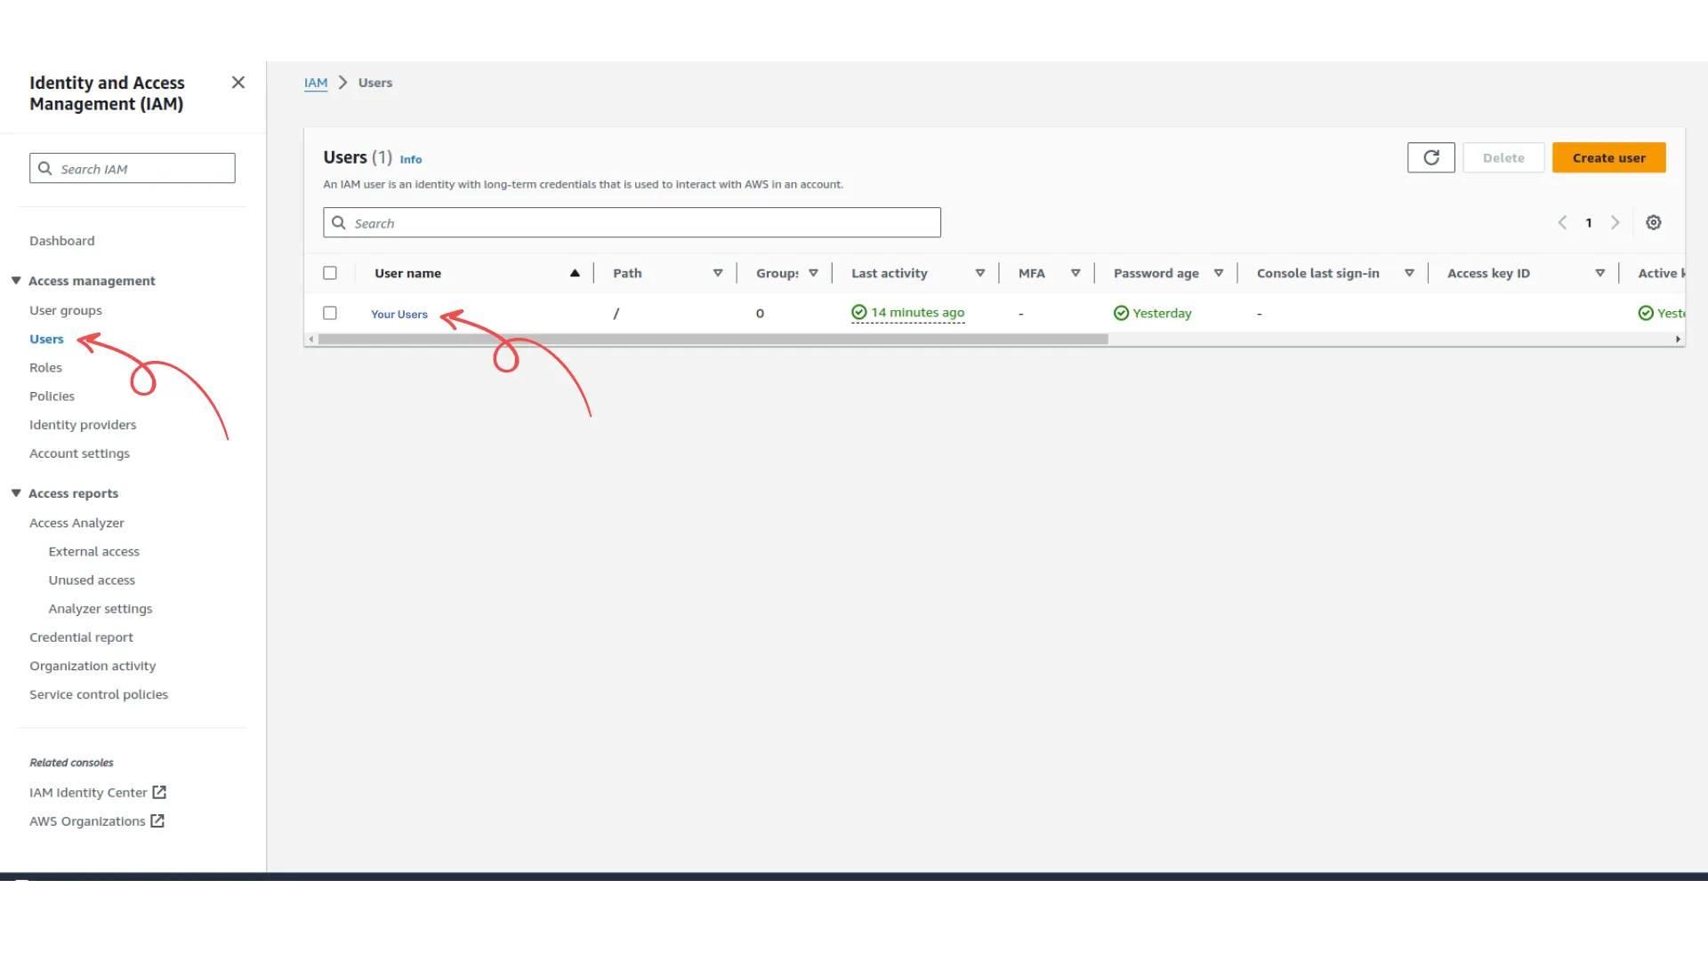Open Roles in the sidebar
1708x960 pixels.
(x=45, y=367)
